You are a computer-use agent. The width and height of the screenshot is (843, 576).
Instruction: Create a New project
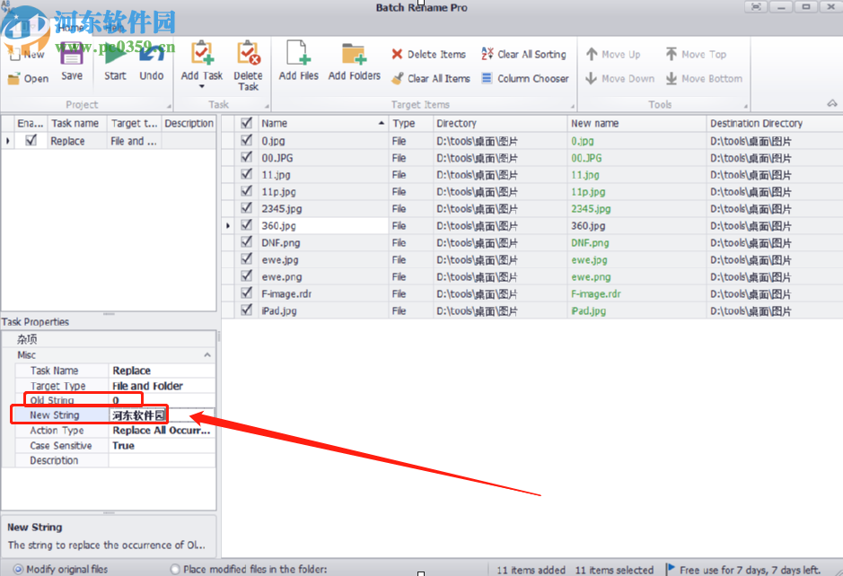[27, 54]
